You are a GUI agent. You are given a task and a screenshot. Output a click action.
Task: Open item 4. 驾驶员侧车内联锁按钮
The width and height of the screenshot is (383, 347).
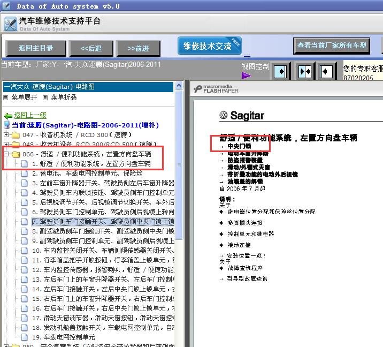coord(103,192)
